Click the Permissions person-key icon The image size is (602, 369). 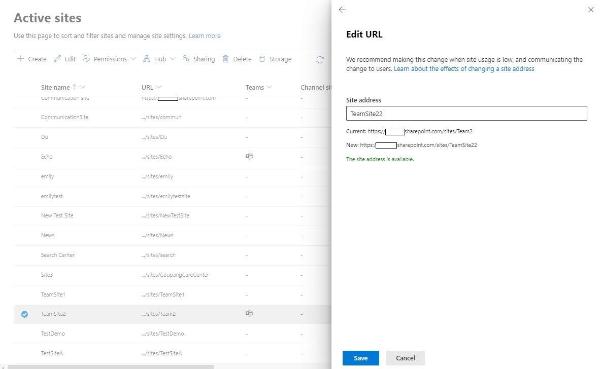[x=86, y=59]
